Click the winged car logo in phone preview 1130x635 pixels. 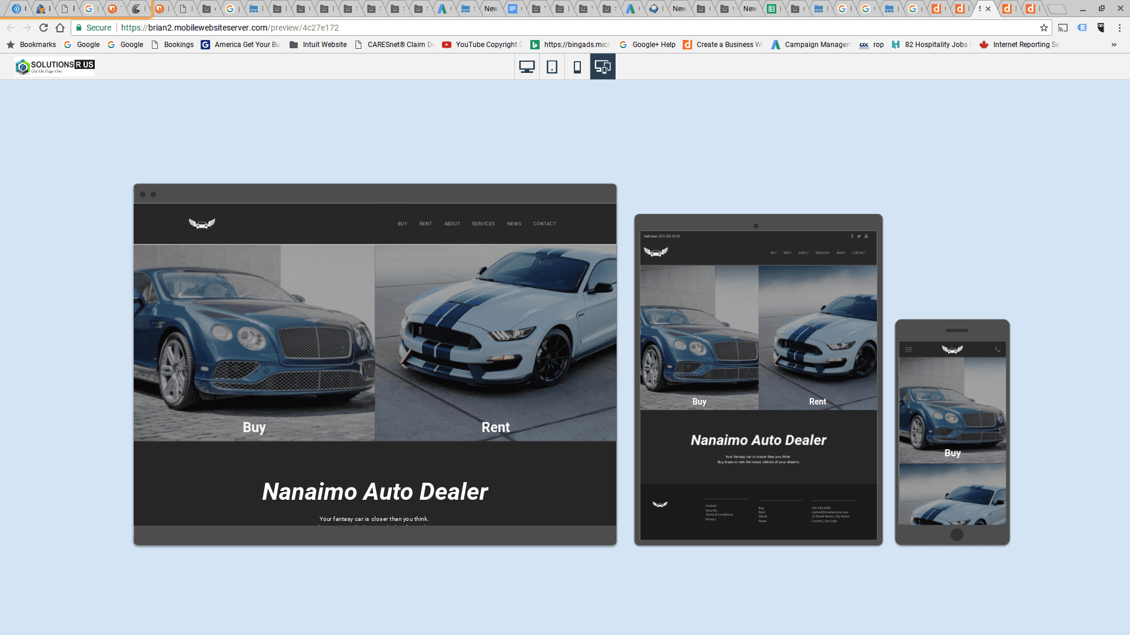pos(952,350)
